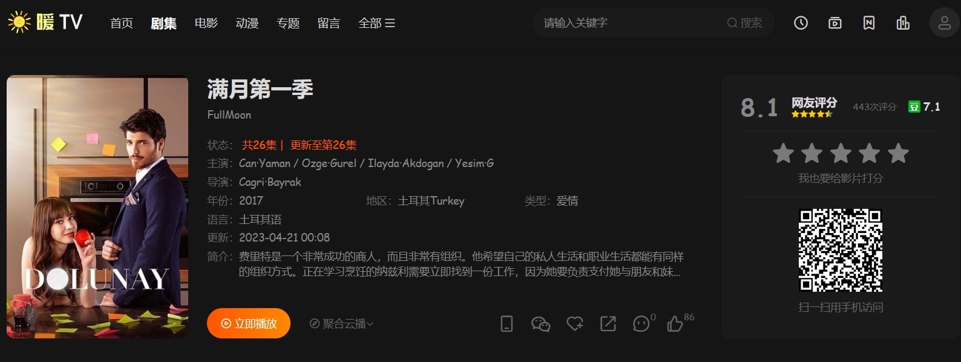Viewport: 961px width, 362px height.
Task: Open the external share link icon
Action: [x=608, y=324]
